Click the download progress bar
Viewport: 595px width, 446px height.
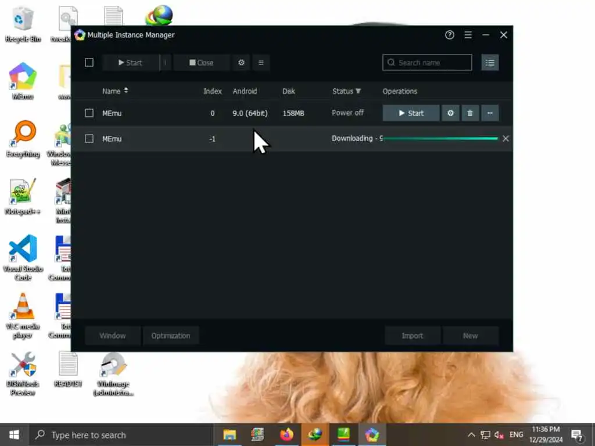click(440, 138)
